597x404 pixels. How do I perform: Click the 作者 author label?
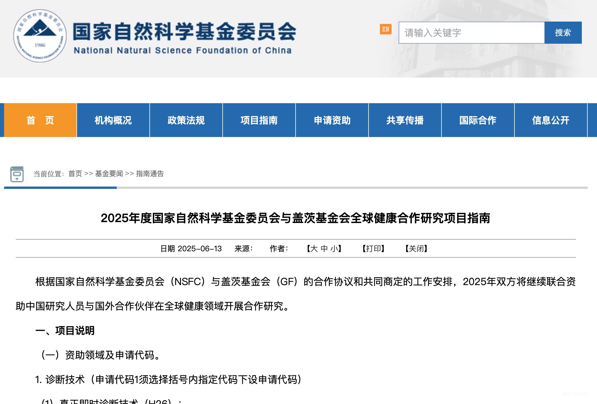click(279, 249)
